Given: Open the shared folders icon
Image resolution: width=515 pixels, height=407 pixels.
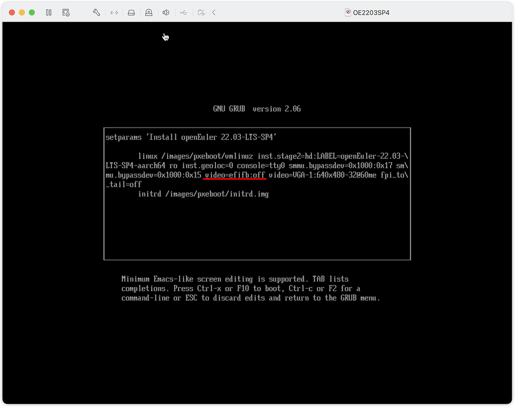Looking at the screenshot, I should (201, 12).
